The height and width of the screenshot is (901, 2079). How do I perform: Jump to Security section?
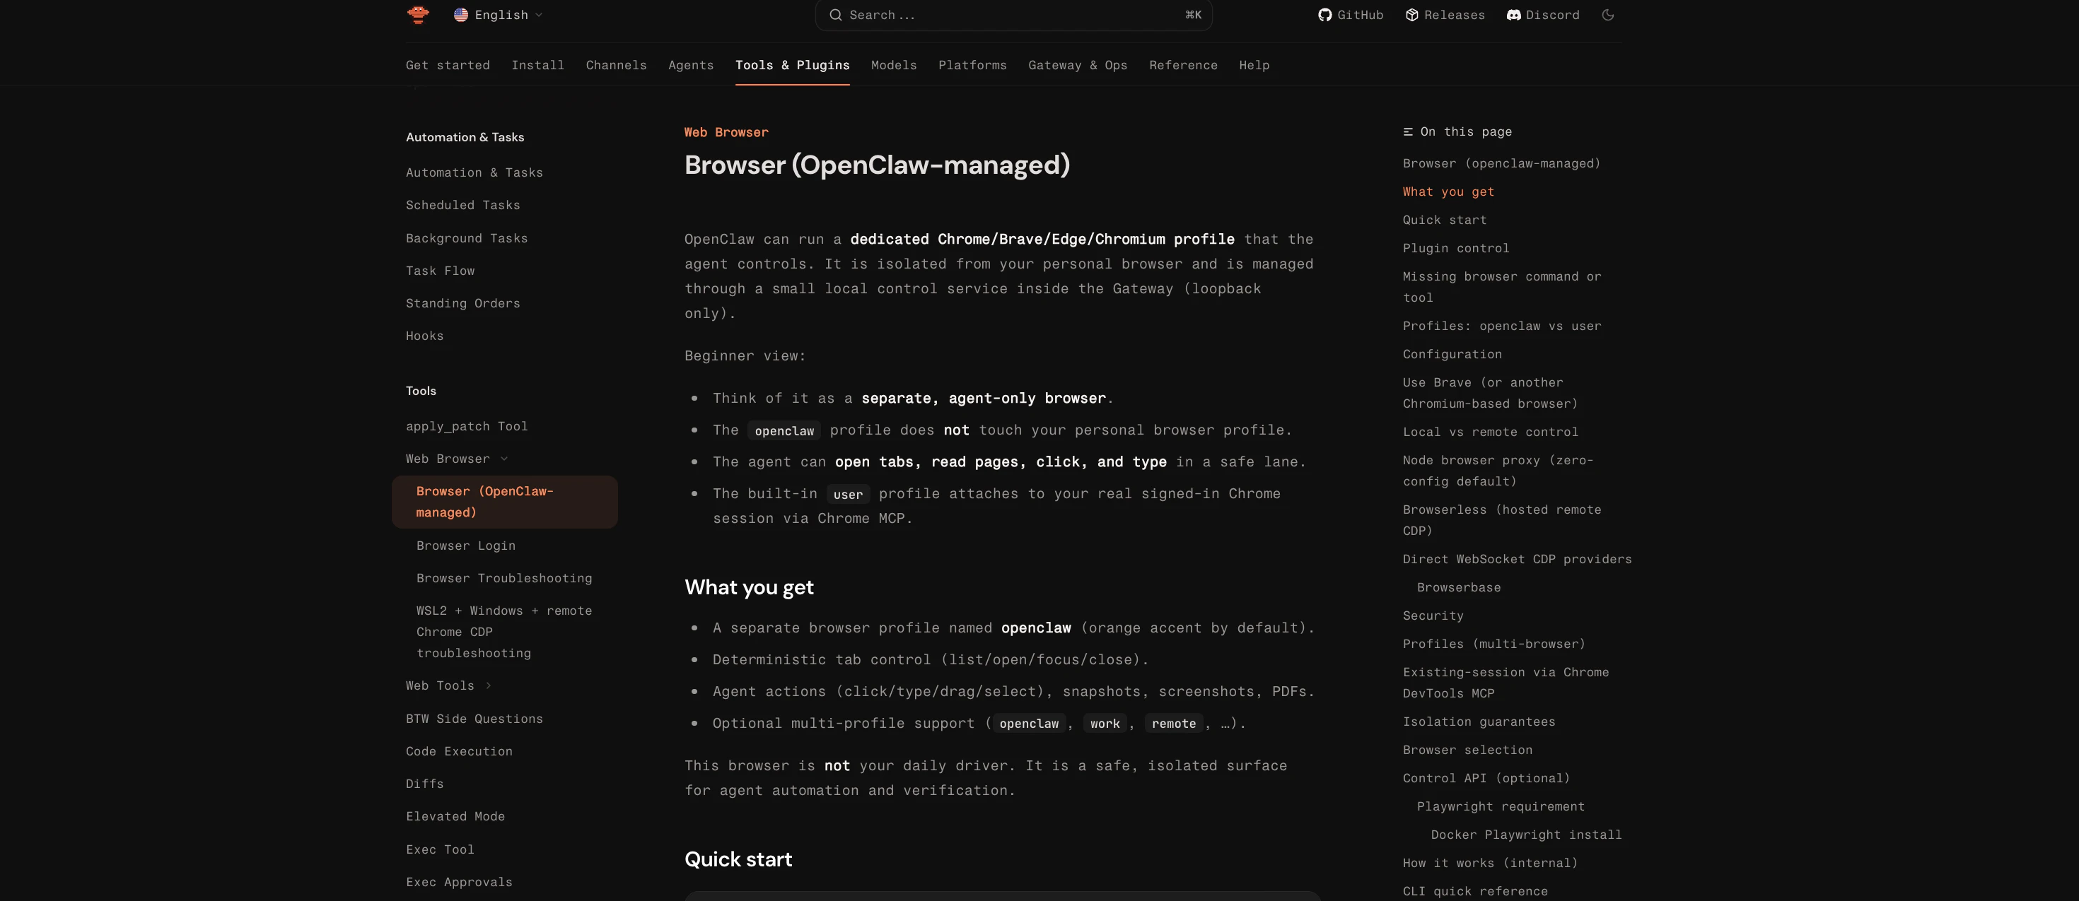coord(1433,616)
